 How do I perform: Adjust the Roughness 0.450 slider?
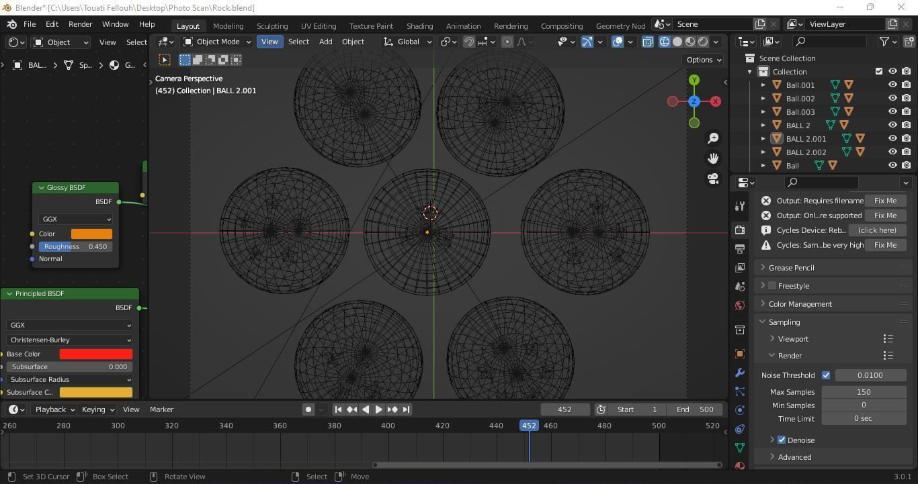click(x=75, y=246)
